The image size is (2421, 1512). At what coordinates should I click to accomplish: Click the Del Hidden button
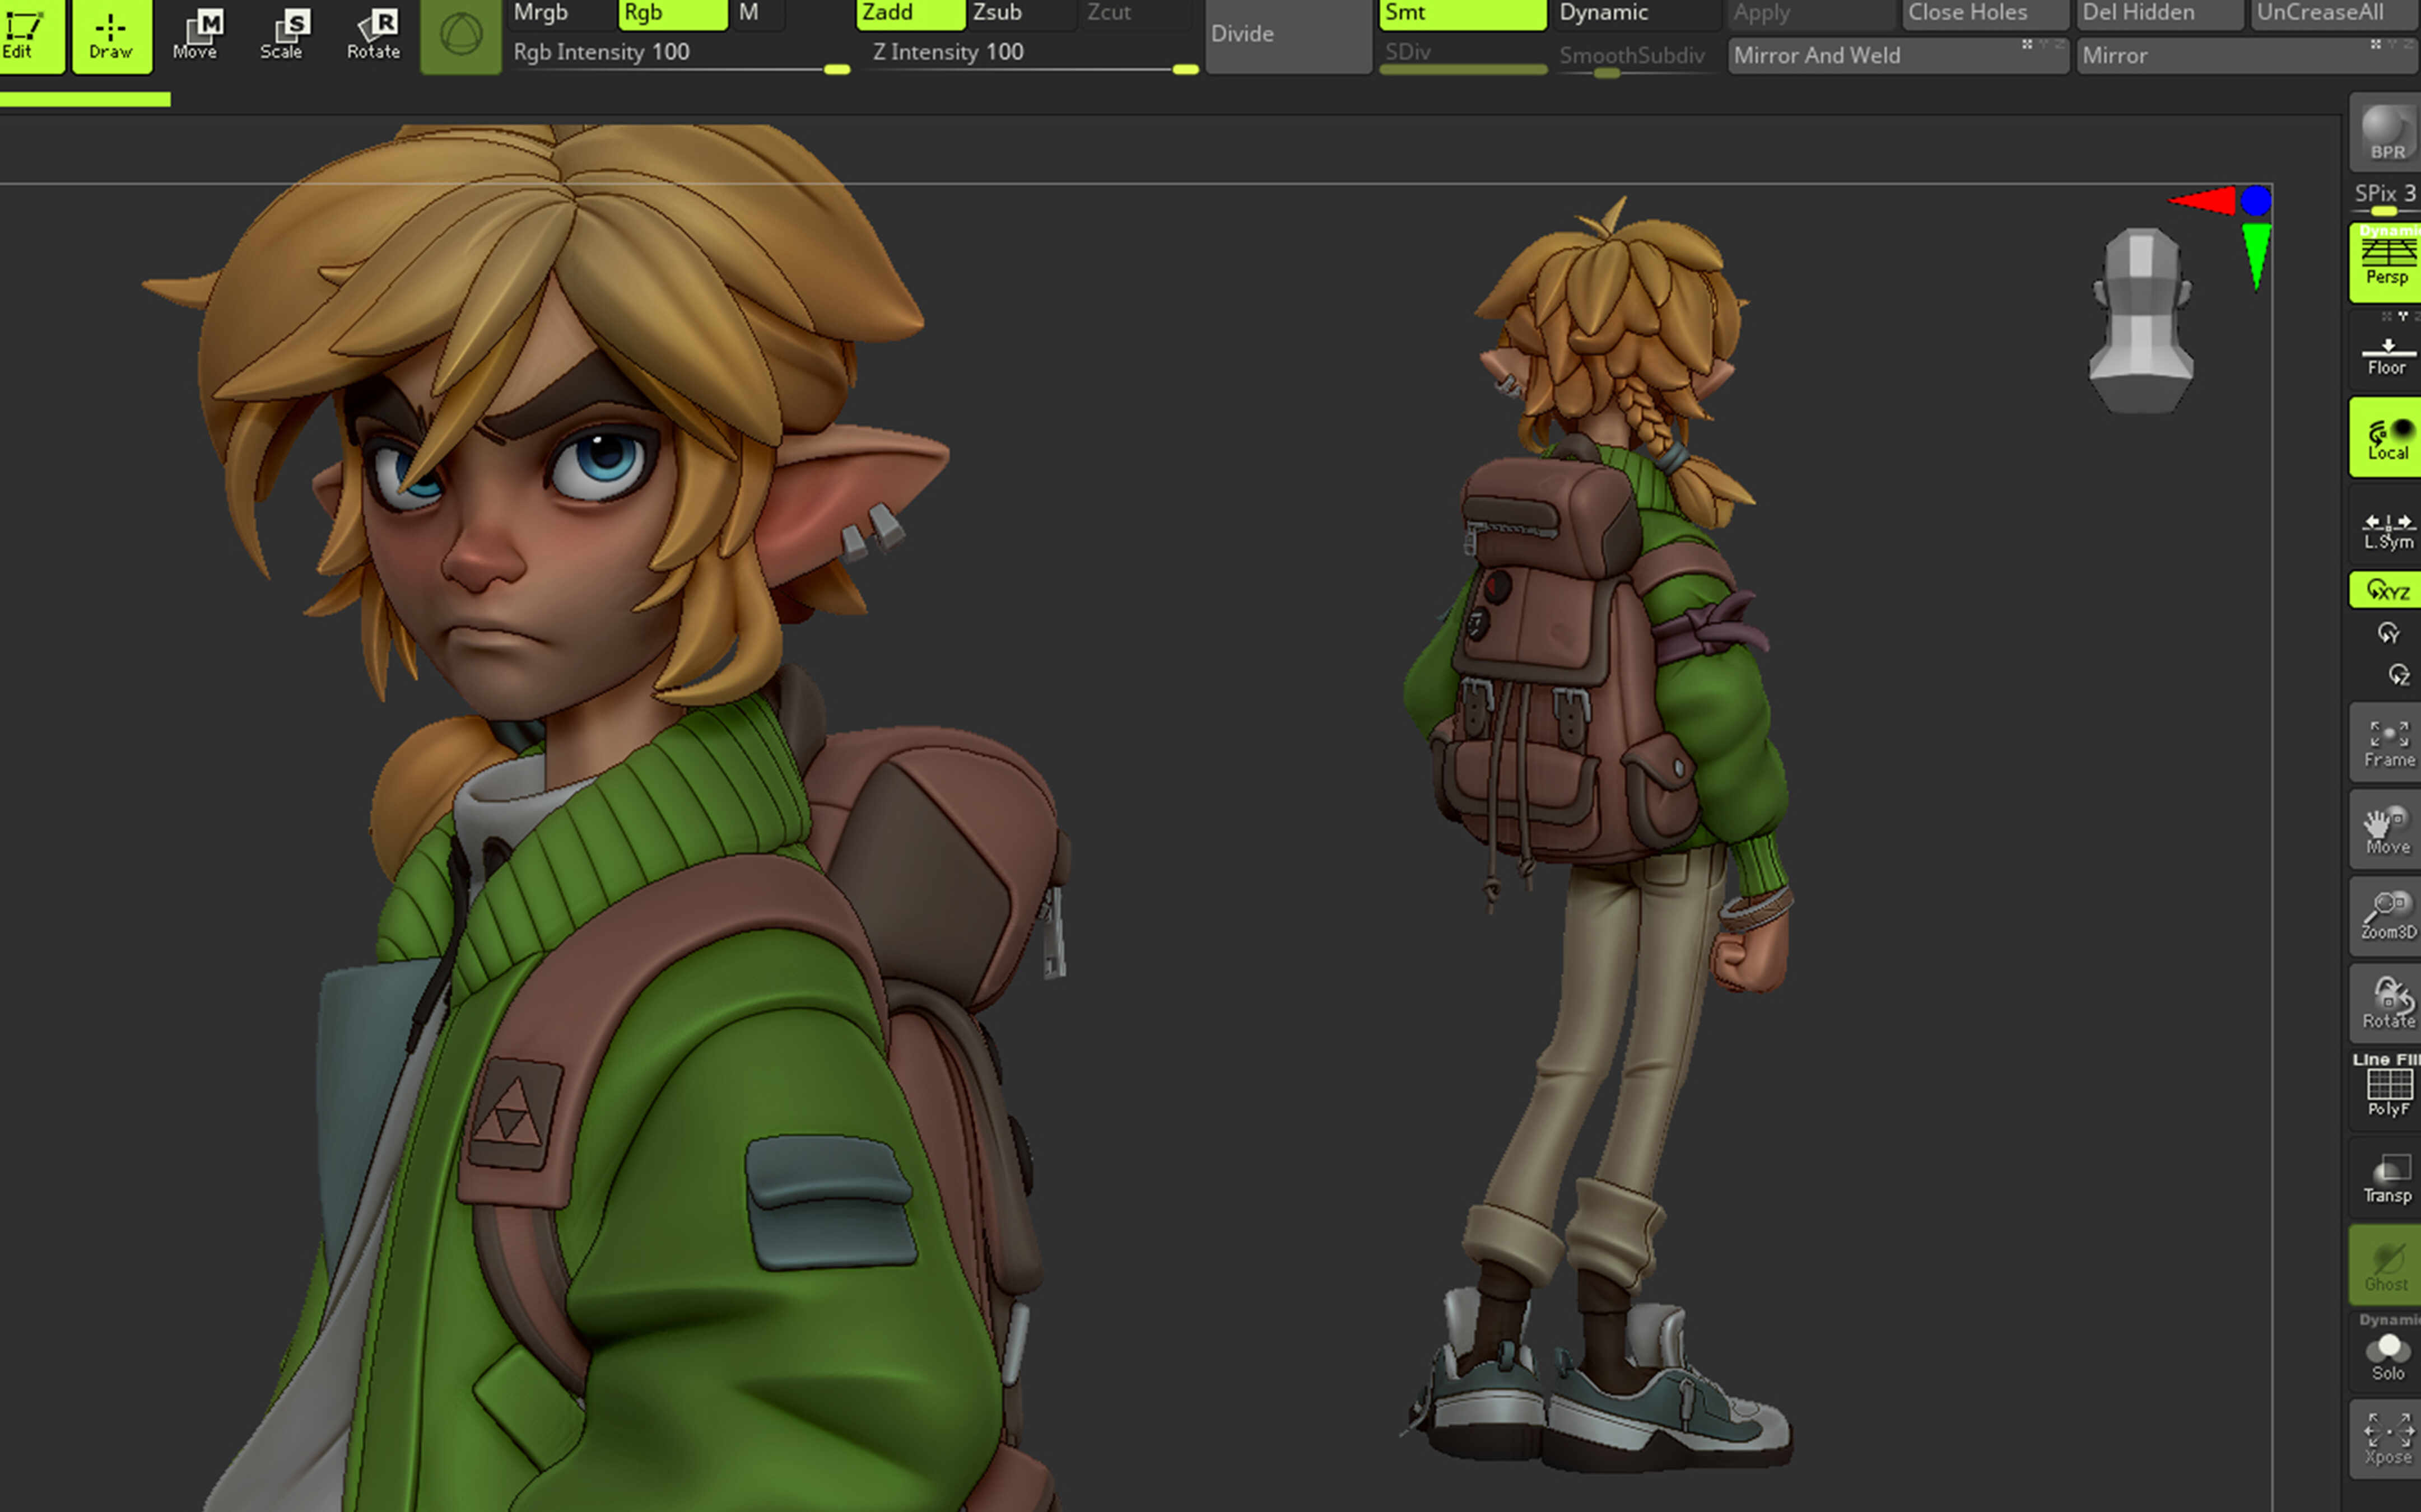[2159, 14]
